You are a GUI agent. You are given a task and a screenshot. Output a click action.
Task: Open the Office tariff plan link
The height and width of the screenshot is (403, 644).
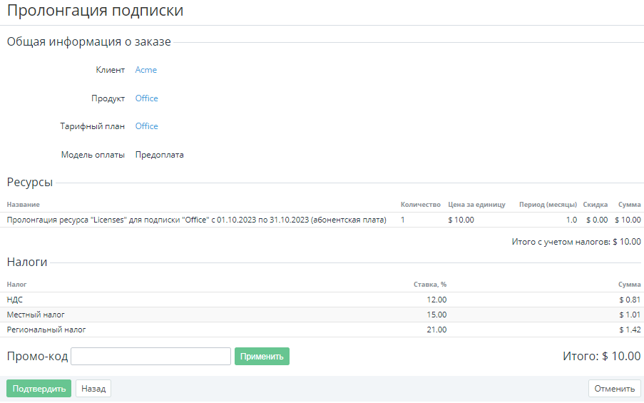tap(146, 126)
